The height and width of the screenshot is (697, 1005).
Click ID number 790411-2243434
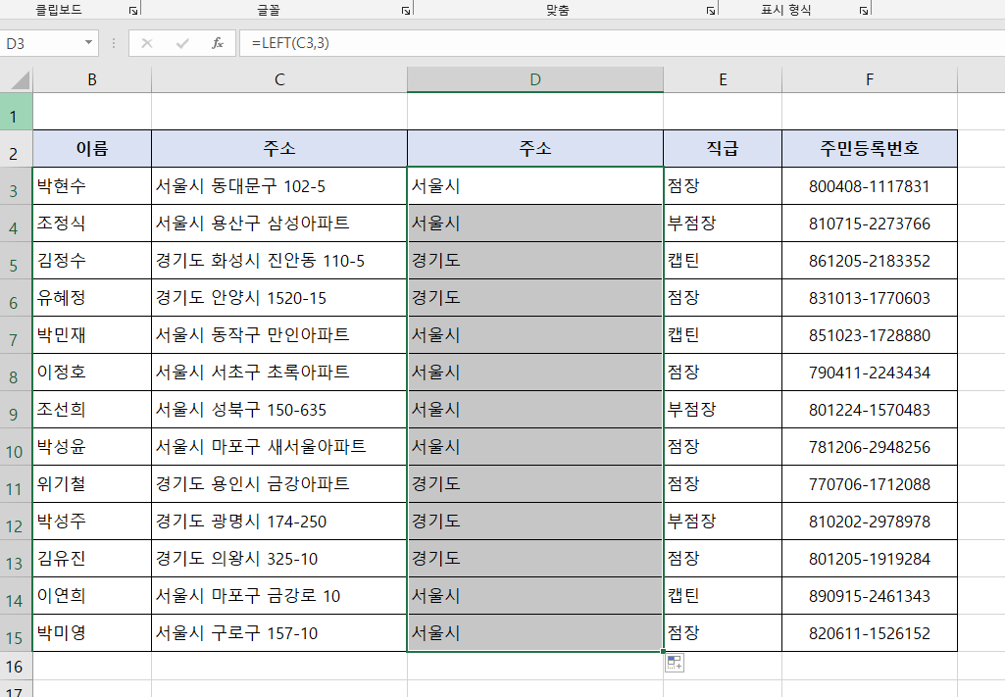click(870, 373)
